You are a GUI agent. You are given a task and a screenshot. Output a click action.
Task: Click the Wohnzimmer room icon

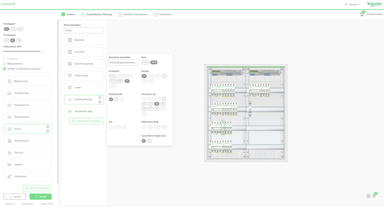(9, 141)
